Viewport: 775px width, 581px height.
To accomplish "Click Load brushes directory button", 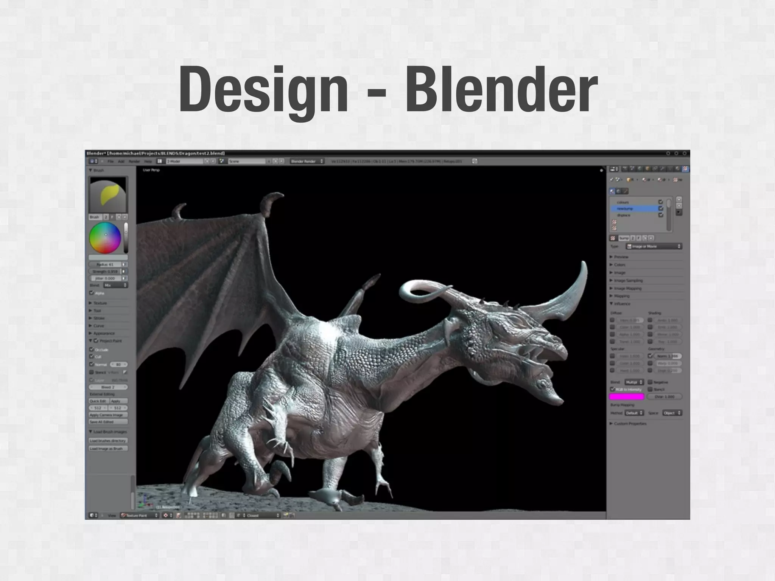I will pyautogui.click(x=108, y=441).
